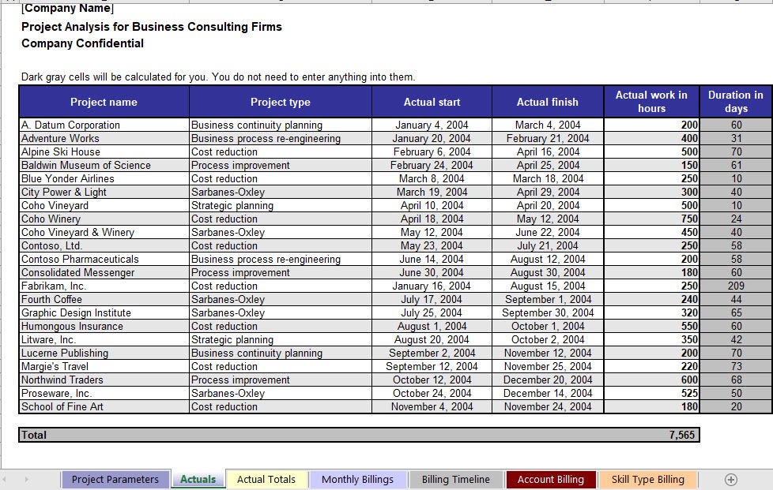Select start date November 4, 2004
The width and height of the screenshot is (773, 490).
432,406
